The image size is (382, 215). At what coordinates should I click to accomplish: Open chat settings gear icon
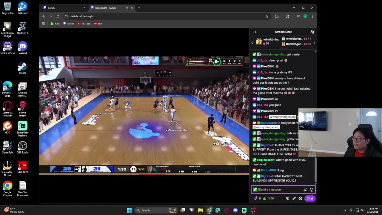[301, 199]
